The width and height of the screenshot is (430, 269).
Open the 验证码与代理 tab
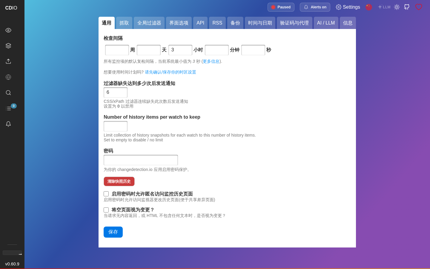[x=294, y=23]
